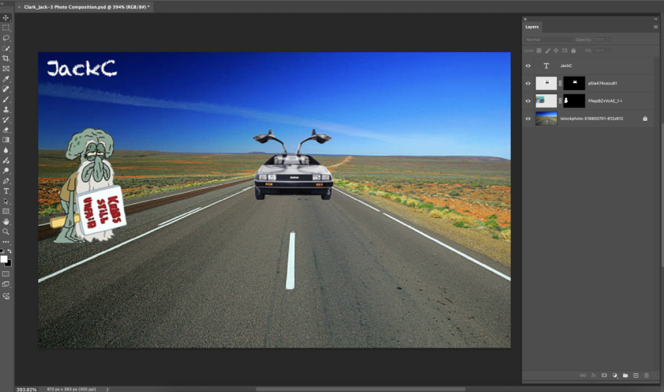Reset default foreground and background colors
This screenshot has height=392, width=664.
pos(2,251)
